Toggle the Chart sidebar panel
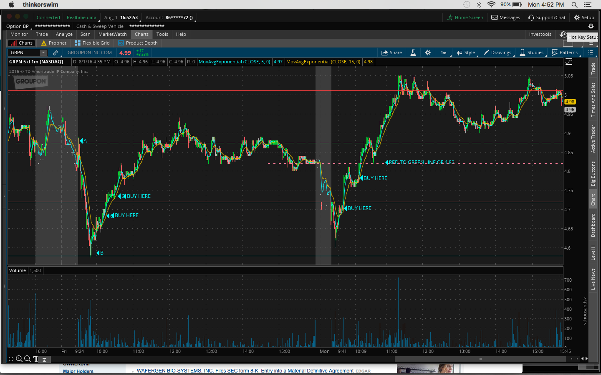 tap(593, 200)
